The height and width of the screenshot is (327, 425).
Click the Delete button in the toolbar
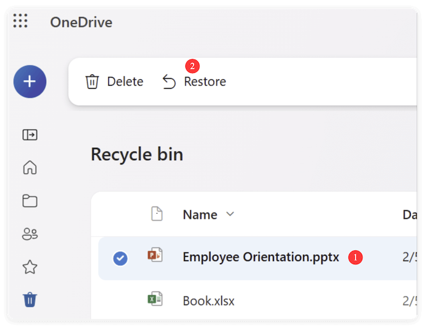[114, 82]
